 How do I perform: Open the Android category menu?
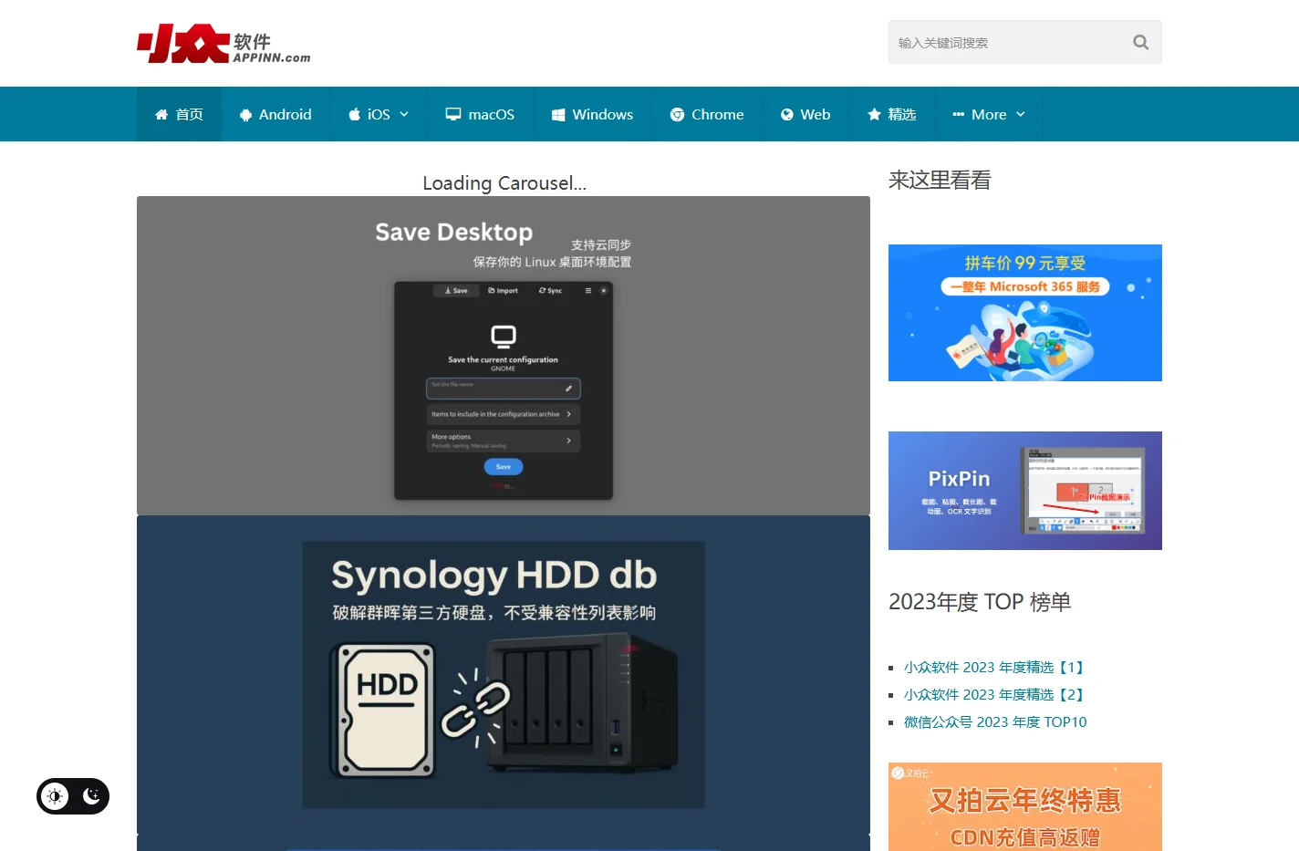tap(275, 114)
